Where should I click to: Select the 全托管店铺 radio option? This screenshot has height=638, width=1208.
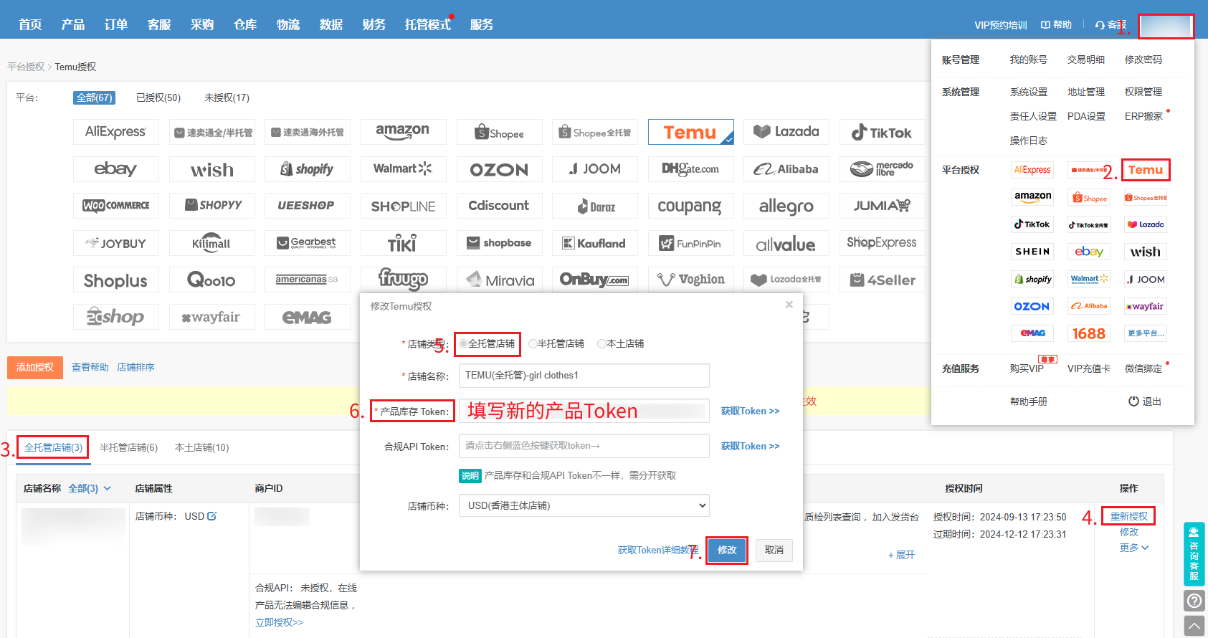[x=464, y=343]
